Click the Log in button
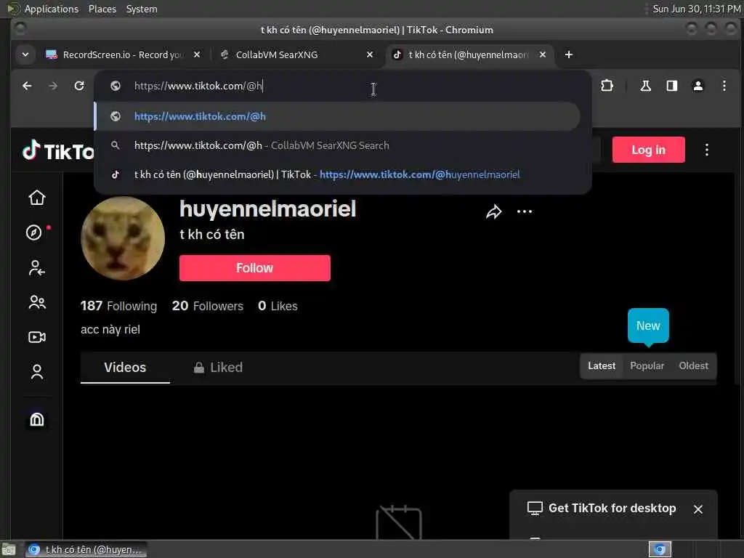744x558 pixels. [648, 150]
